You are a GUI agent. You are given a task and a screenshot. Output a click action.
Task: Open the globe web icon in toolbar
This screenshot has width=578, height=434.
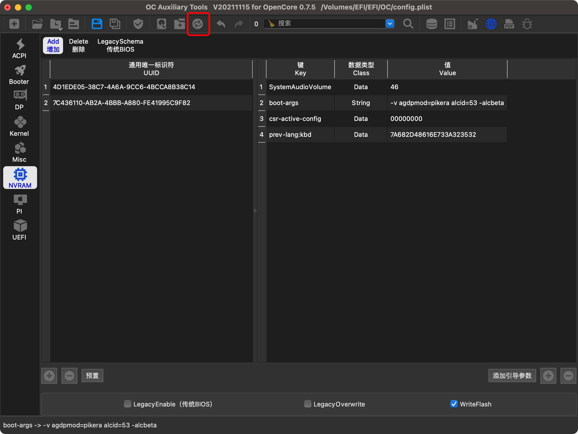[491, 24]
